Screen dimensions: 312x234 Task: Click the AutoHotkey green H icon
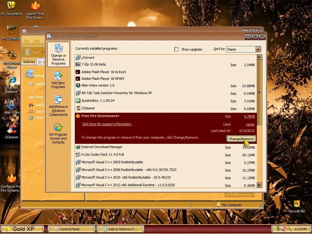click(x=78, y=101)
